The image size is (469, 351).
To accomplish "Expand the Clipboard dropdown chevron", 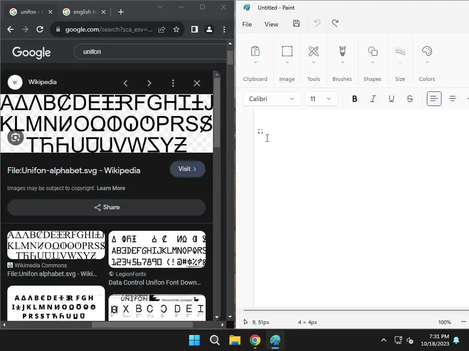I will pos(255,62).
